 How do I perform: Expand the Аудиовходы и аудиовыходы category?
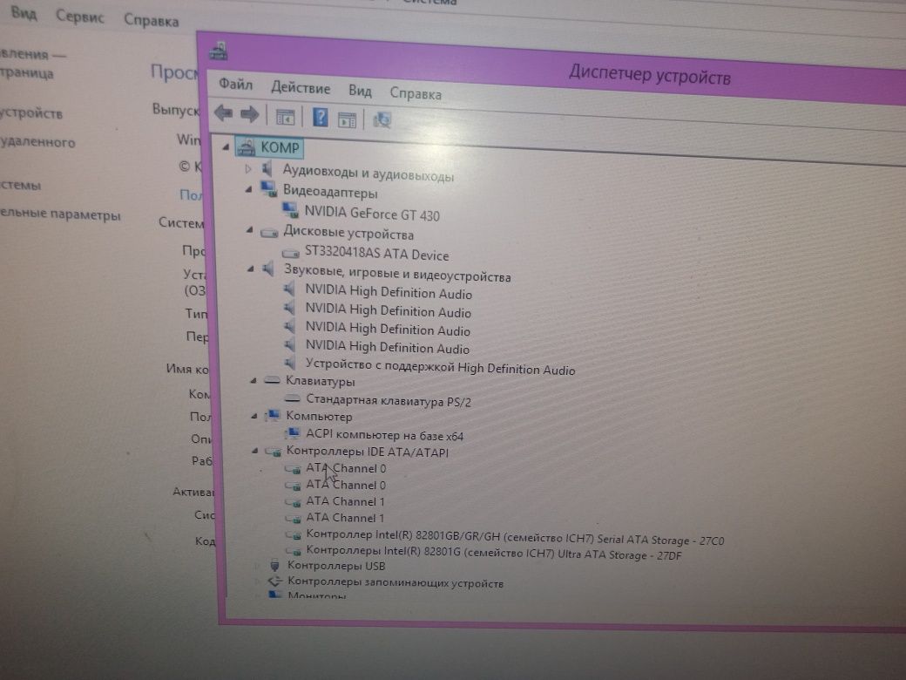[x=248, y=169]
